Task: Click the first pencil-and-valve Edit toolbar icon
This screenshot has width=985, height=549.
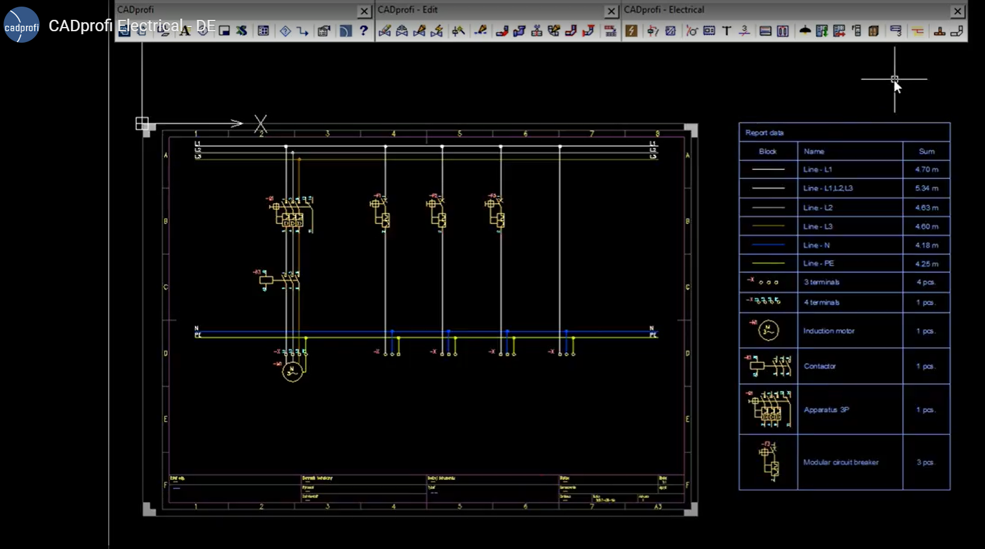Action: point(385,31)
